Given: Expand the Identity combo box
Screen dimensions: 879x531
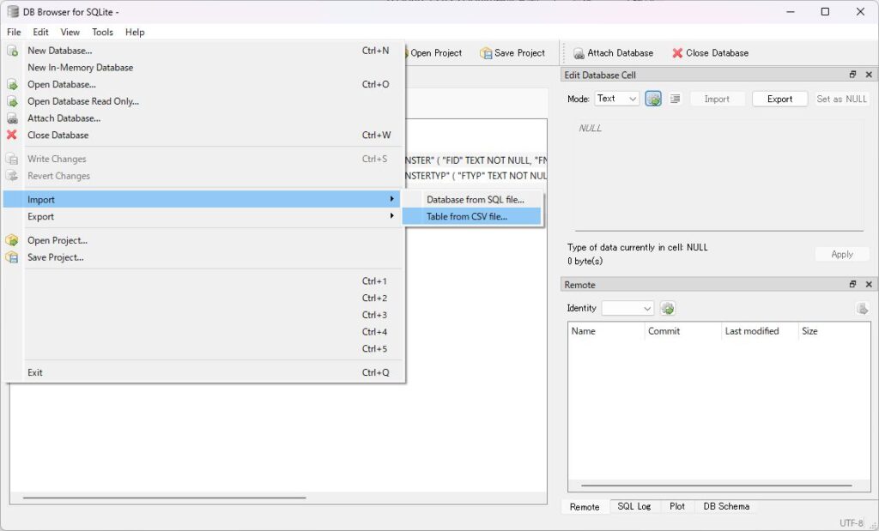Looking at the screenshot, I should pos(627,308).
